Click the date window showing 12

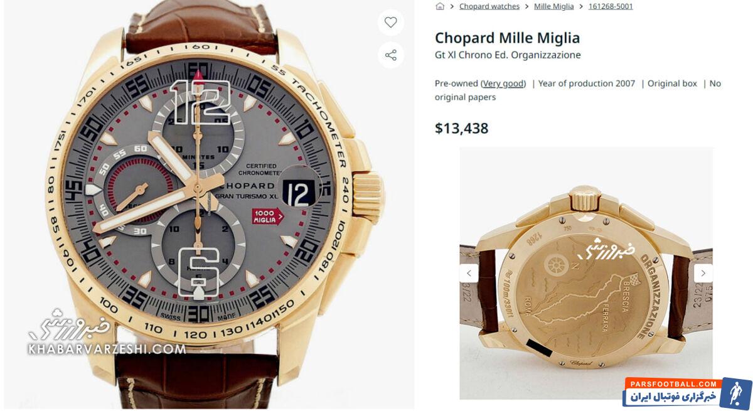pyautogui.click(x=299, y=194)
